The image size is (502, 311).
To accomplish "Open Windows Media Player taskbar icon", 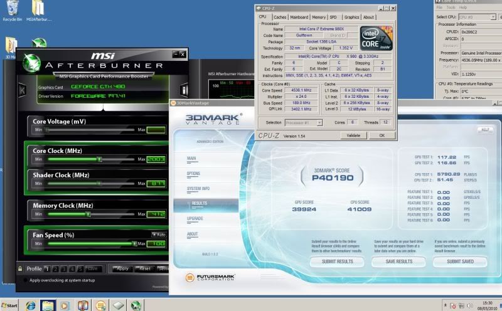I will pyautogui.click(x=65, y=305).
